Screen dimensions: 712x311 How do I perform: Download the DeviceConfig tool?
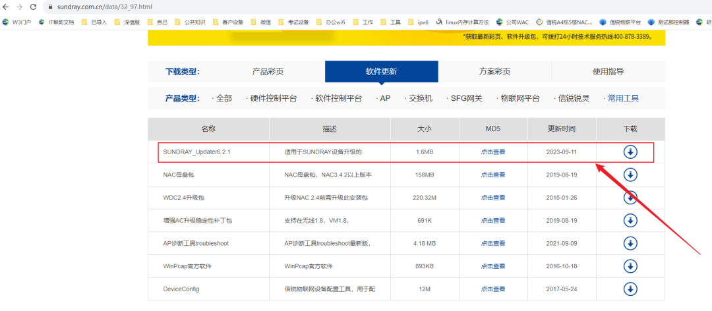tap(630, 289)
